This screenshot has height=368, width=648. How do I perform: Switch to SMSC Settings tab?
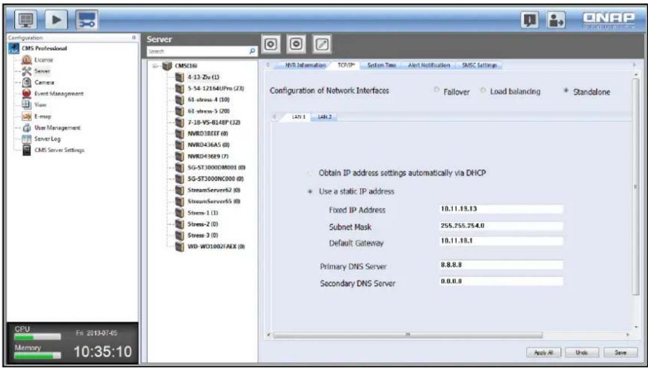coord(480,65)
